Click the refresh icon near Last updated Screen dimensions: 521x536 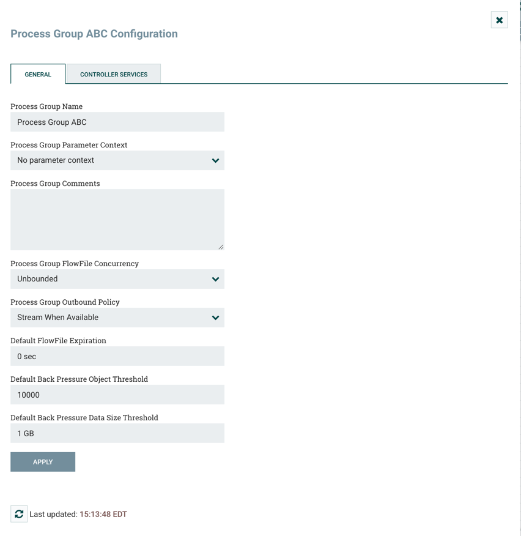[18, 514]
